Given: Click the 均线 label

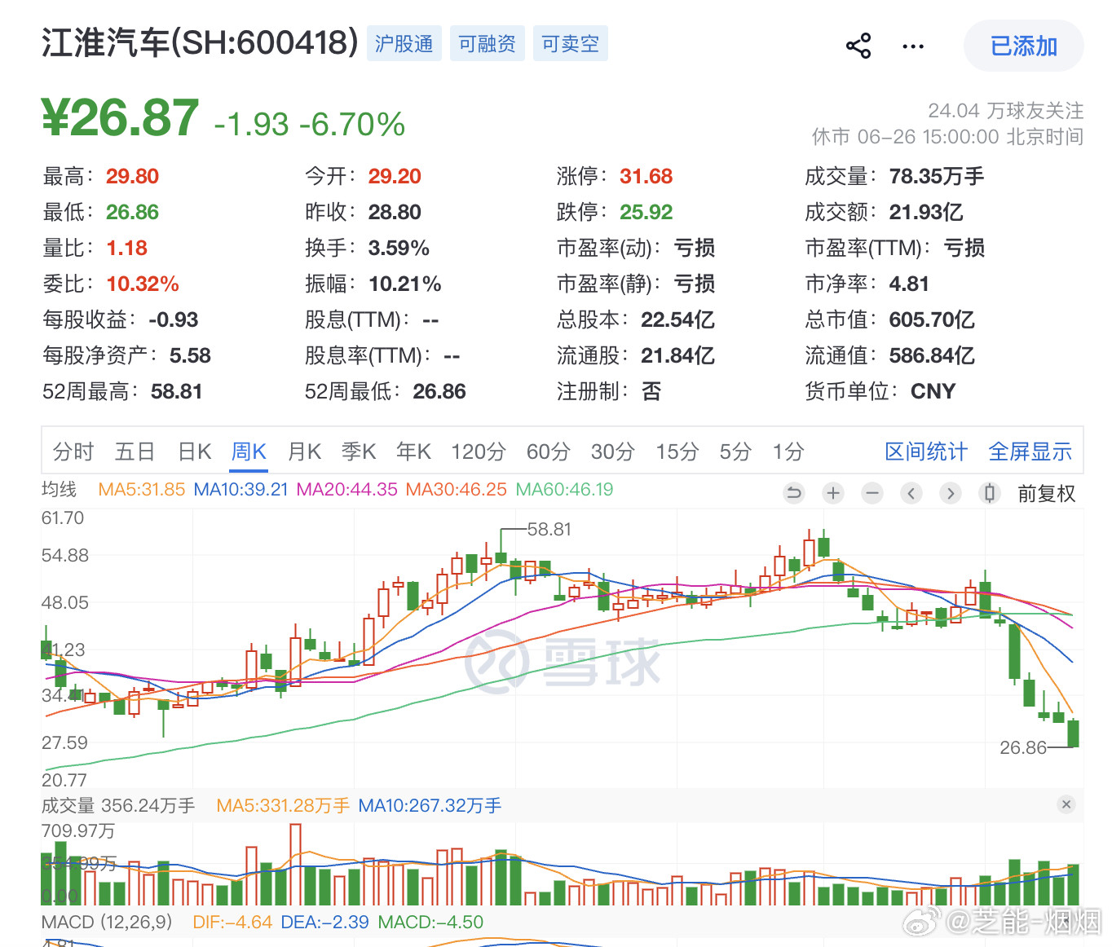Looking at the screenshot, I should (x=59, y=489).
